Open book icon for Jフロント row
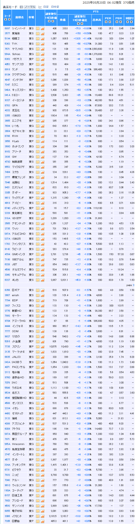Image resolution: width=137 pixels, height=524 pixels. 38,516
